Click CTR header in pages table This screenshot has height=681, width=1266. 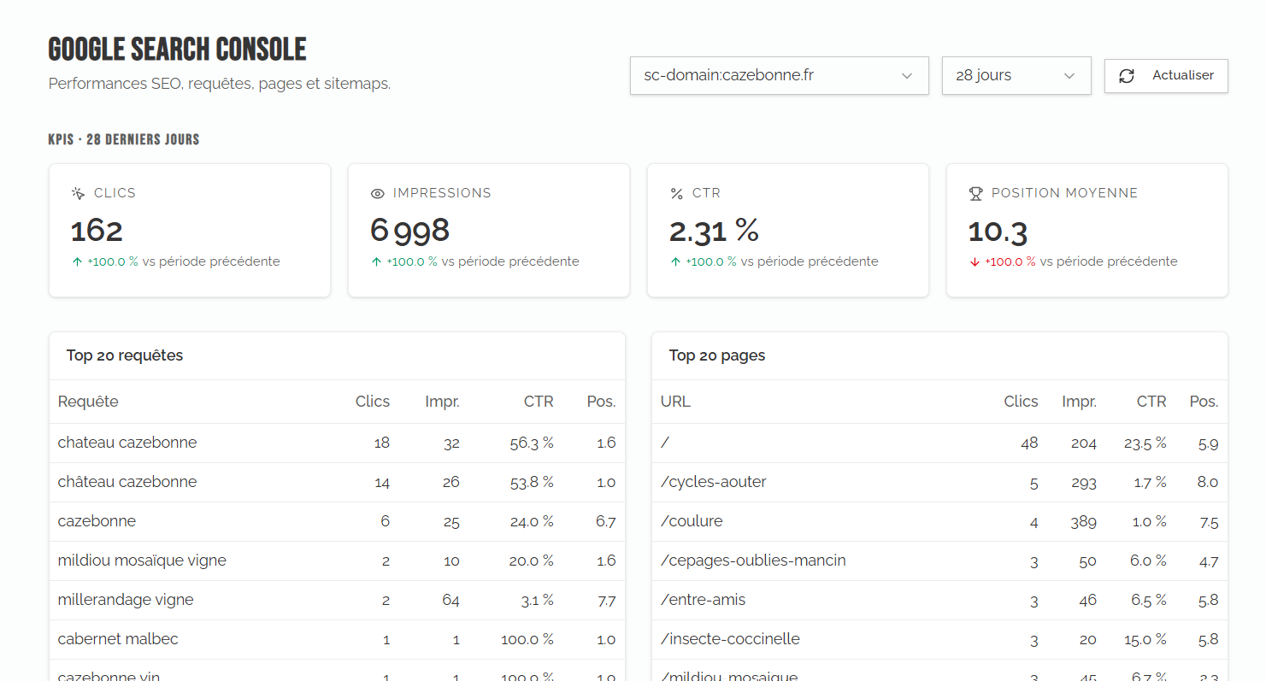(x=1151, y=402)
